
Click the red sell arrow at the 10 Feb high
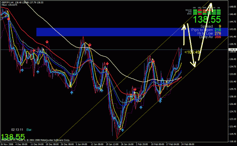[153, 61]
